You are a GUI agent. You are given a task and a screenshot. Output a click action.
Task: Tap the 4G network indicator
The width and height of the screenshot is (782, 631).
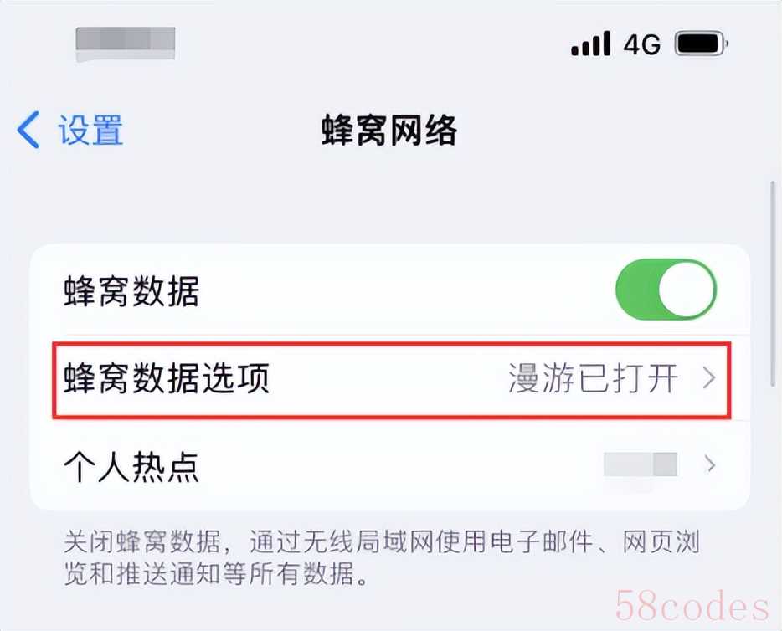(642, 44)
